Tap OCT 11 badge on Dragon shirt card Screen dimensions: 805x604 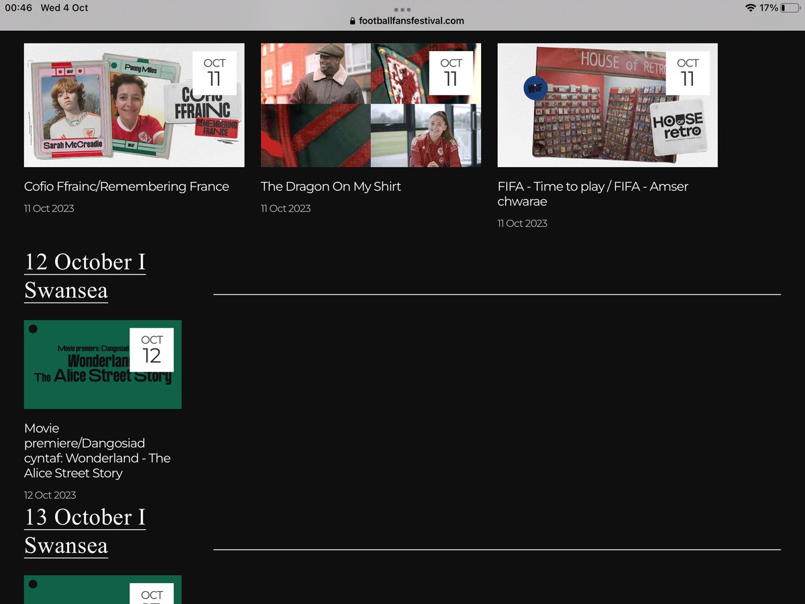point(451,73)
